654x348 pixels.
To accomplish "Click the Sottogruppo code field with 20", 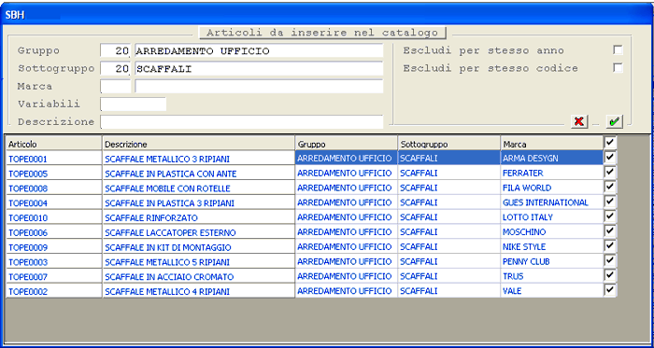I will coord(116,69).
